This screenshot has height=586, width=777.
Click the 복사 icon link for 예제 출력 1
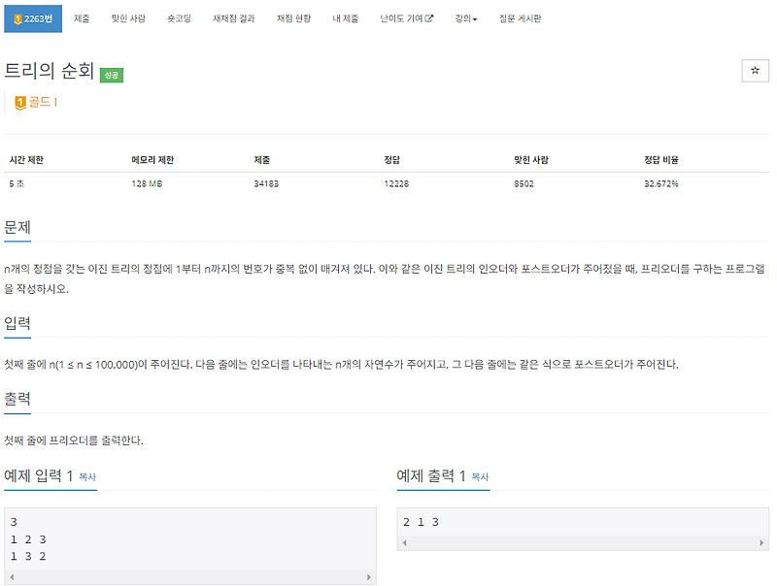pos(481,477)
